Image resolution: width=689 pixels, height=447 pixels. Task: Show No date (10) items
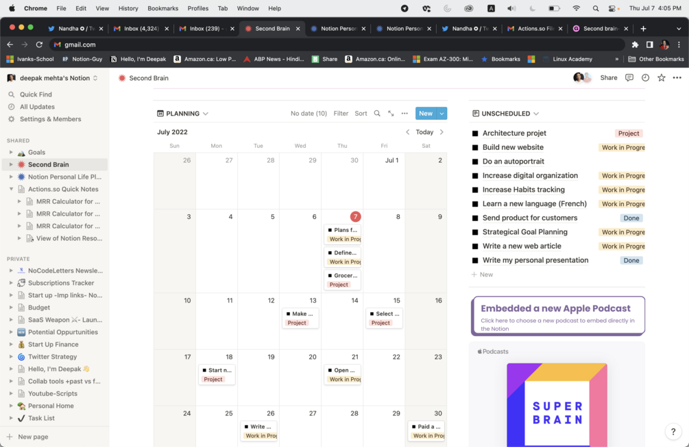[309, 113]
